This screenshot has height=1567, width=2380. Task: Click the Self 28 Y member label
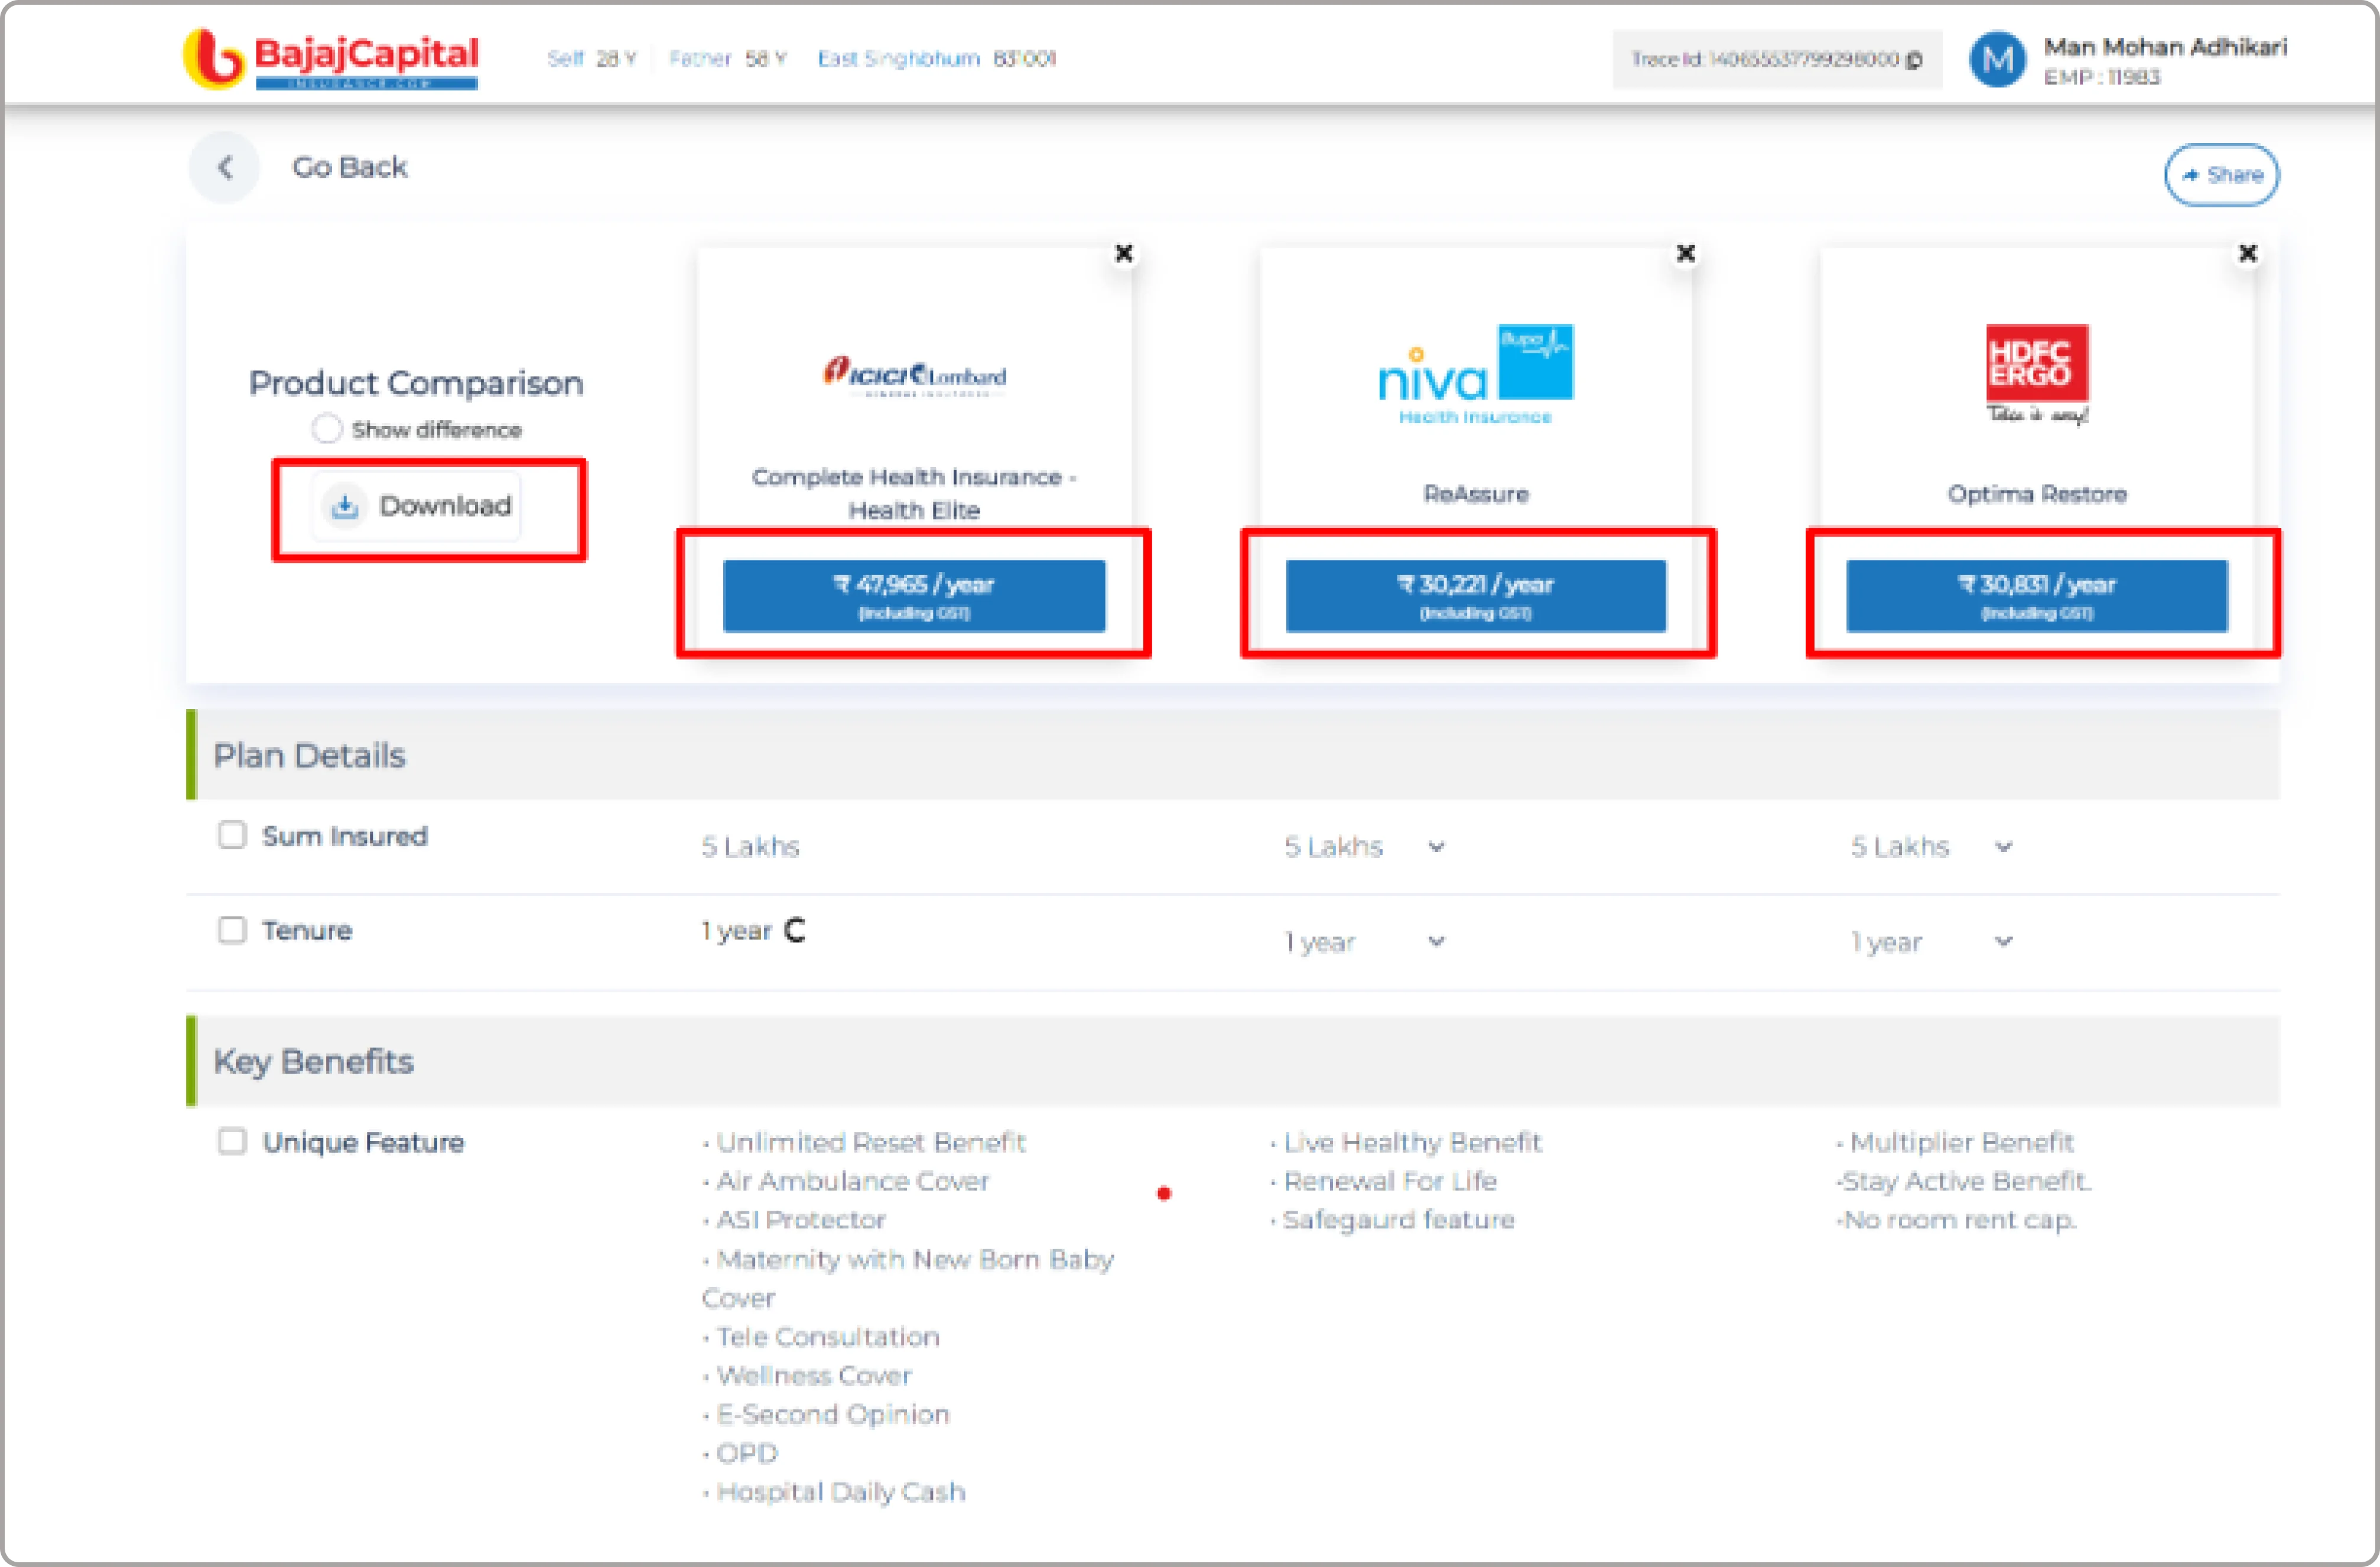591,59
